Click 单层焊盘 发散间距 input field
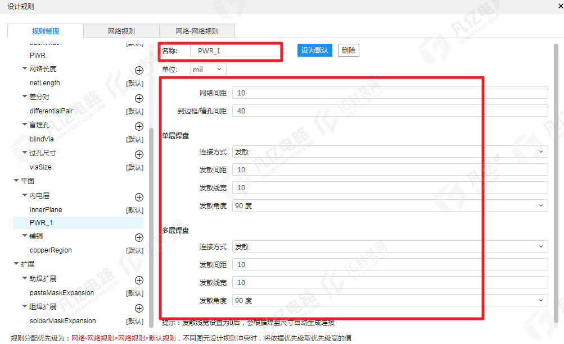The height and width of the screenshot is (344, 564). pyautogui.click(x=390, y=169)
